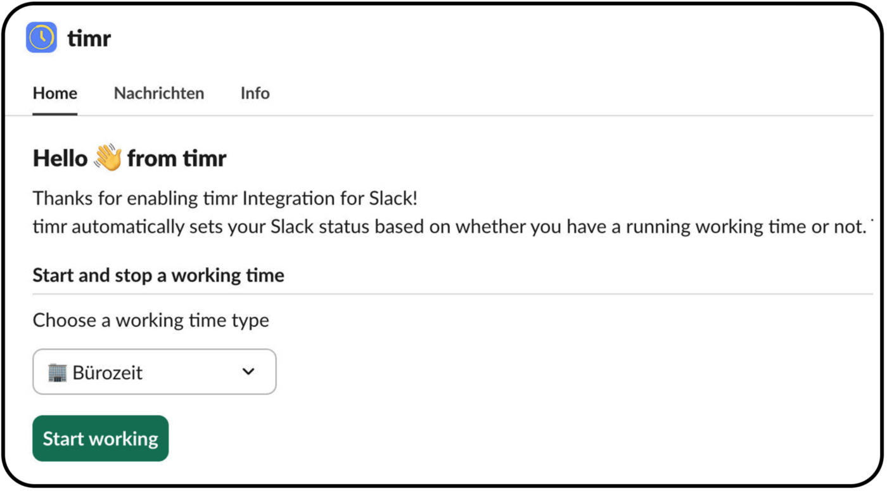Select the 'Start and stop a working time' heading

pos(158,276)
